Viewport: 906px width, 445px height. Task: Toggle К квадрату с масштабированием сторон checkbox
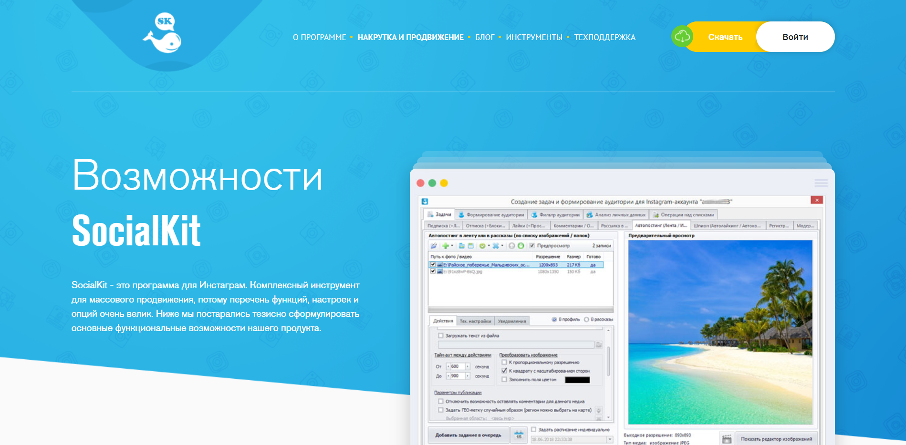[x=504, y=371]
